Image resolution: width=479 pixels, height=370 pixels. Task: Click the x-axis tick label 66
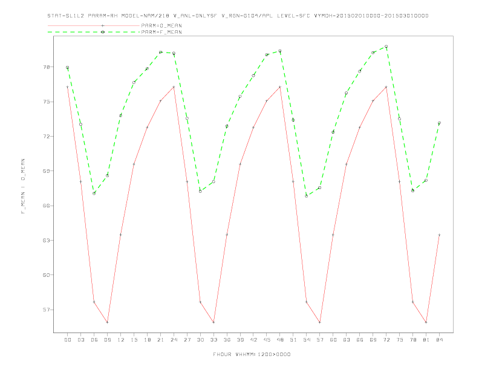pos(360,340)
